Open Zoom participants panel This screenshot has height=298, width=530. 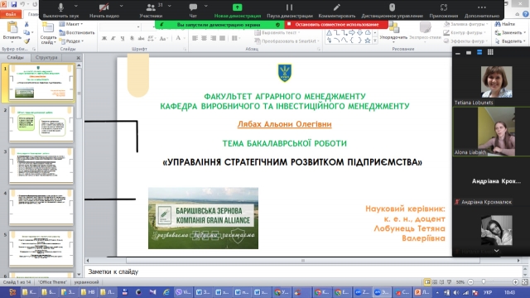click(151, 10)
